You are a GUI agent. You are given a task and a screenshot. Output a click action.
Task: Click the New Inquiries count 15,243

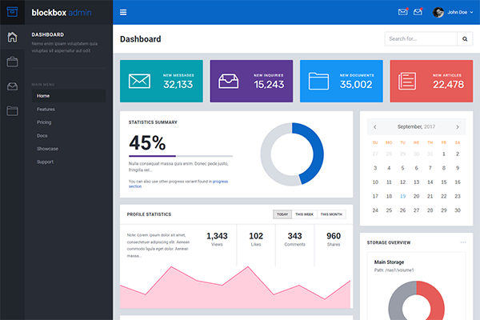[269, 85]
